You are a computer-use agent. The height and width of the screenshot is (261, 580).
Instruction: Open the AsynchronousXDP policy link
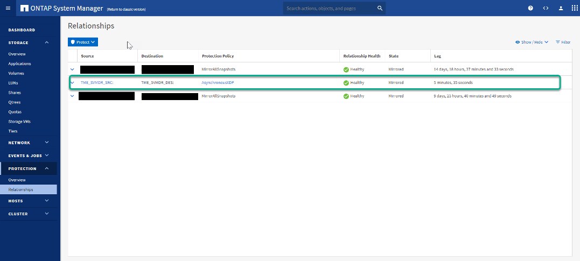coord(218,83)
